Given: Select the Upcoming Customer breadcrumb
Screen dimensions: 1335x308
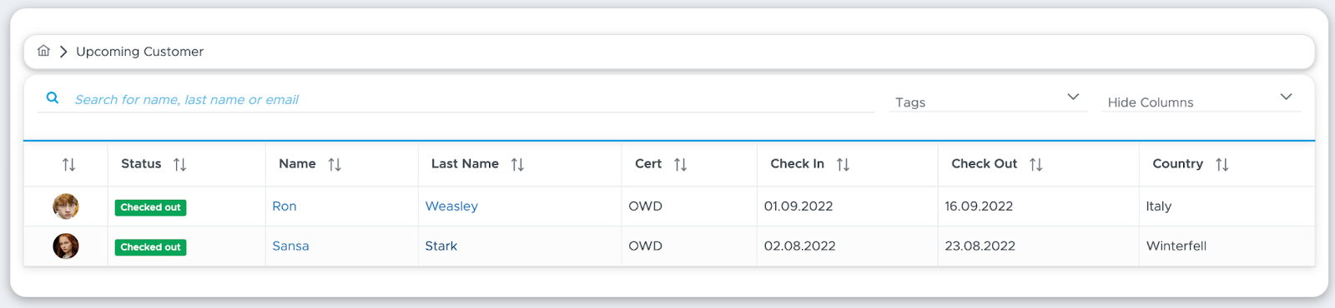Looking at the screenshot, I should (139, 52).
